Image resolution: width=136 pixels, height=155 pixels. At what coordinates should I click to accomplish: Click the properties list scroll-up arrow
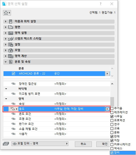point(112,84)
